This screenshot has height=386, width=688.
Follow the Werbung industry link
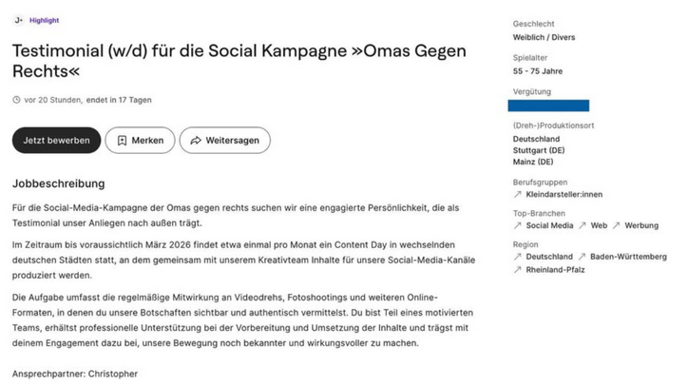641,225
